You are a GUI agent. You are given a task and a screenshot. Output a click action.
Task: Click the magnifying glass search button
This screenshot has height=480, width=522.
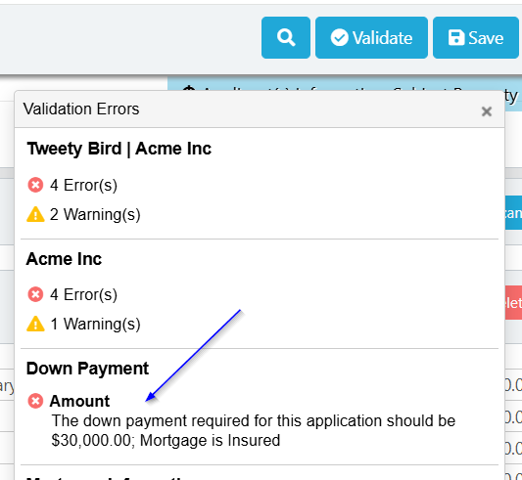click(286, 37)
